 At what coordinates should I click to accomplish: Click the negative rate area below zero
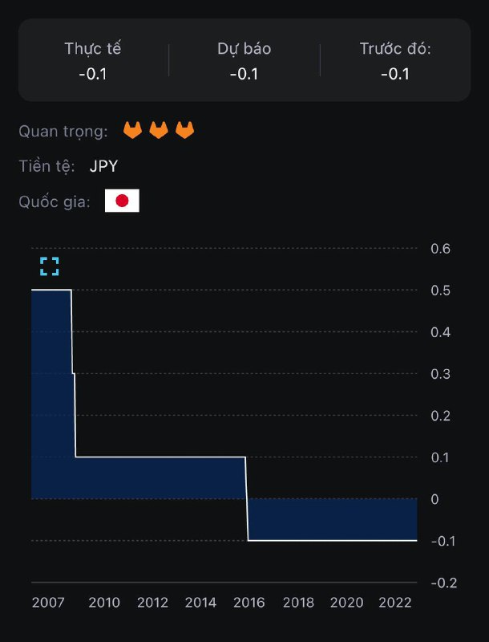click(333, 520)
